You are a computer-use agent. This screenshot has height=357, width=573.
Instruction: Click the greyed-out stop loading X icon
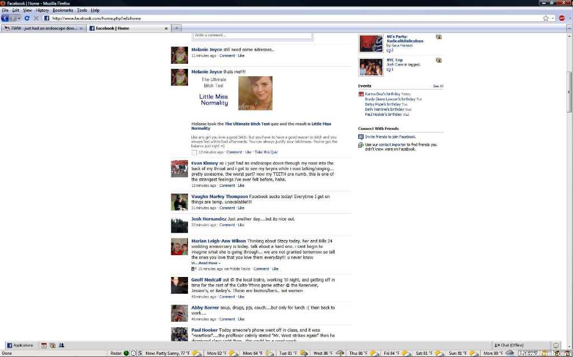[36, 18]
